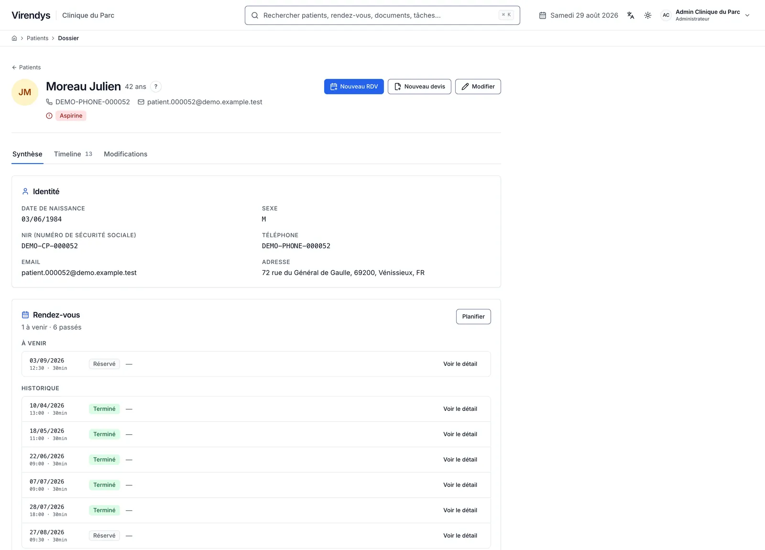This screenshot has width=765, height=550.
Task: Click the Identité person icon
Action: (25, 191)
